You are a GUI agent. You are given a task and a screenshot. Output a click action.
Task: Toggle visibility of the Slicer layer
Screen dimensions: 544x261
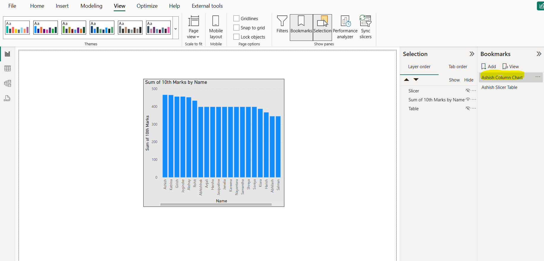(468, 91)
